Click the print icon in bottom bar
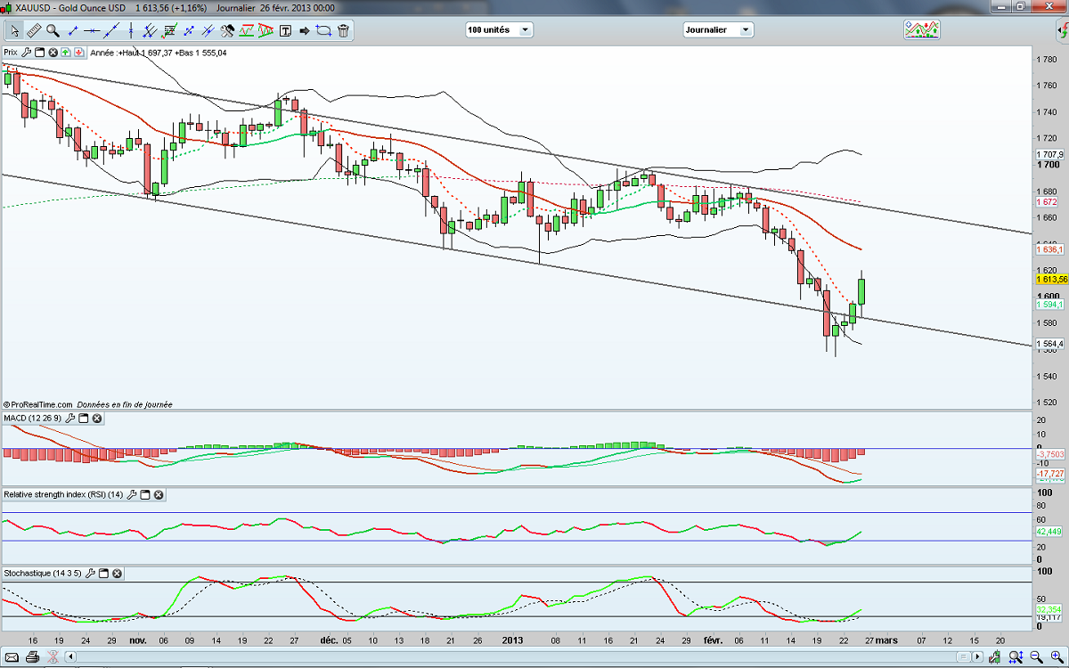 pyautogui.click(x=31, y=657)
